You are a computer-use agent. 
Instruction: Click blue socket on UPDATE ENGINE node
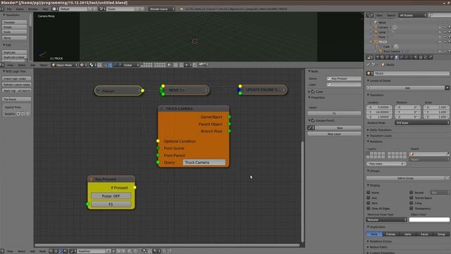pos(239,90)
